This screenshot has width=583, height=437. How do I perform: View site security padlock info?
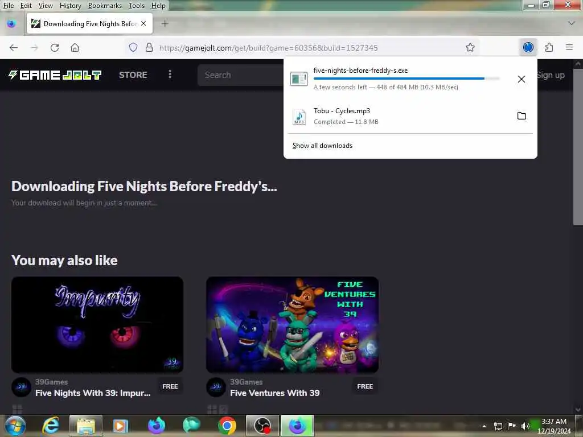click(149, 48)
